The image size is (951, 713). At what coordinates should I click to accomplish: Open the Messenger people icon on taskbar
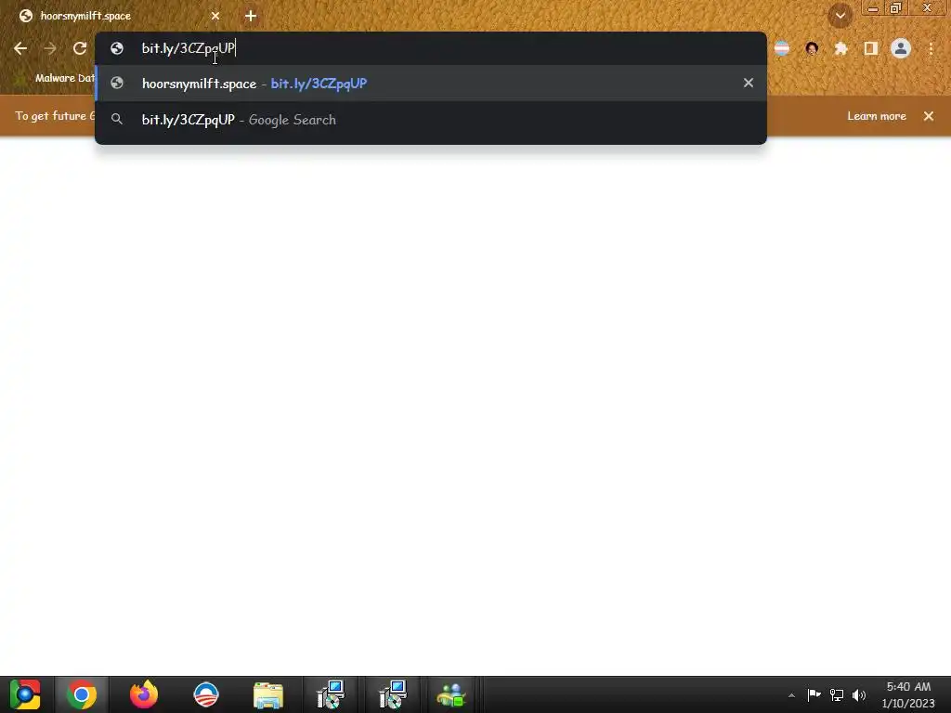tap(451, 694)
